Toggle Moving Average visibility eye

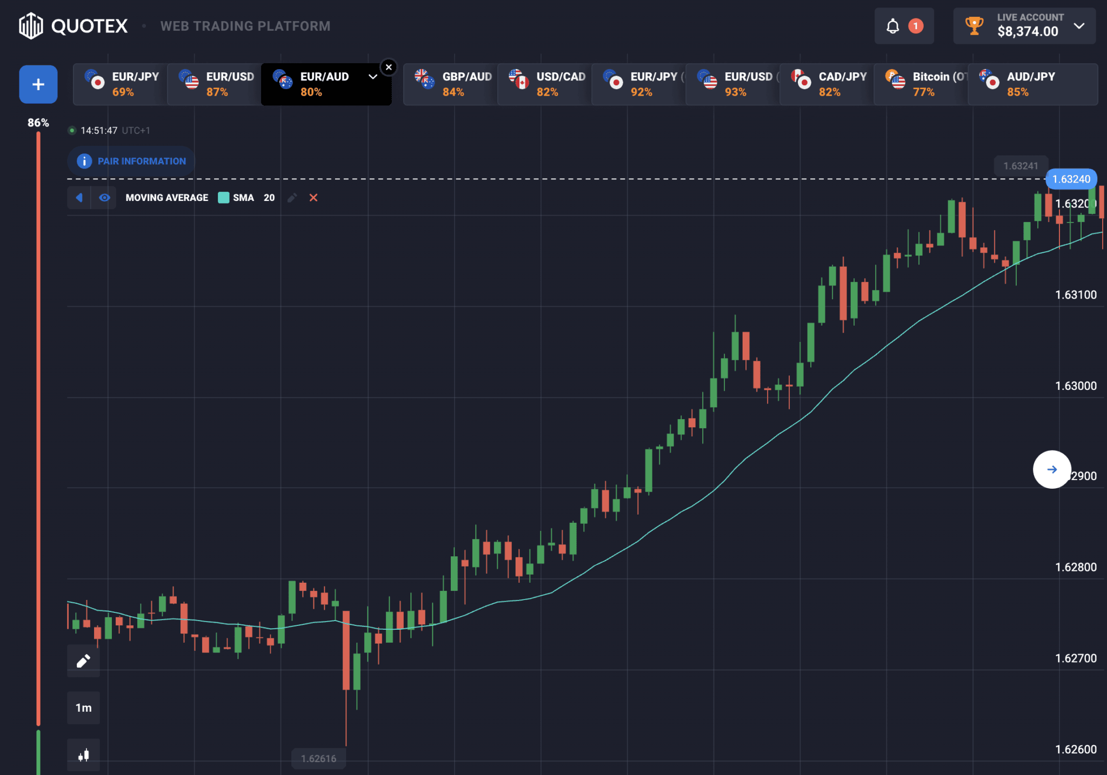[104, 198]
